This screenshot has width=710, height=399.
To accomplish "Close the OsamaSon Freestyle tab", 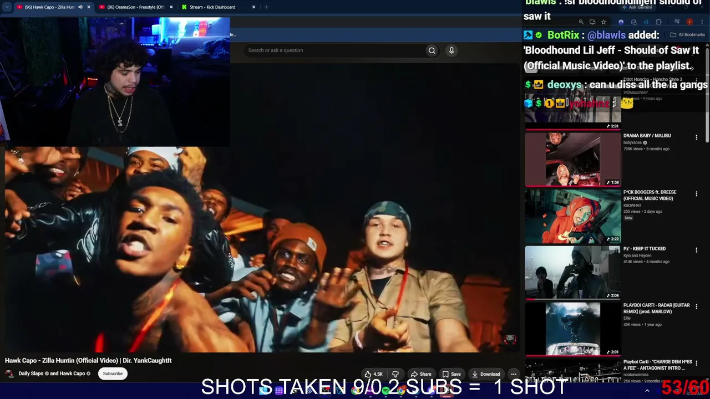I will click(171, 7).
